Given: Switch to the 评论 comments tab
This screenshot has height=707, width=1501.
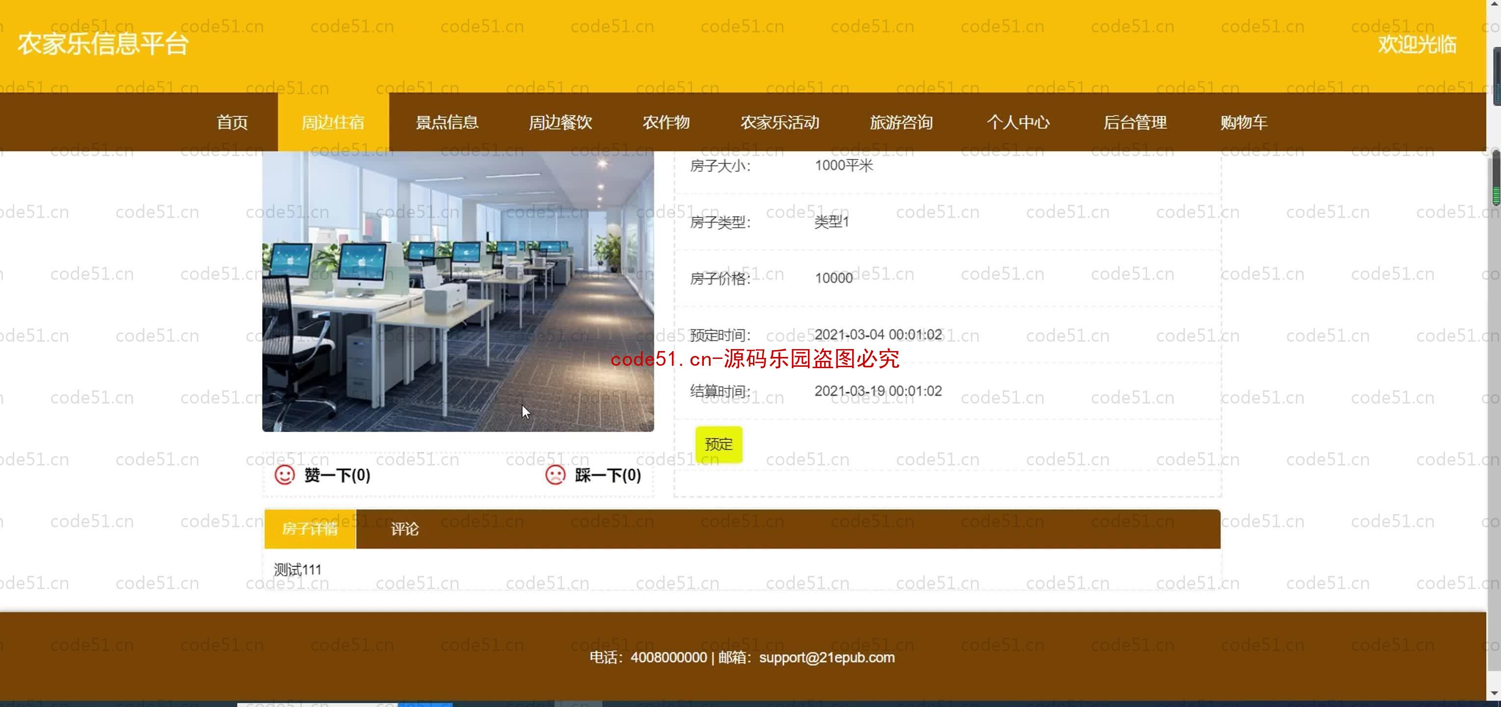Looking at the screenshot, I should point(404,528).
